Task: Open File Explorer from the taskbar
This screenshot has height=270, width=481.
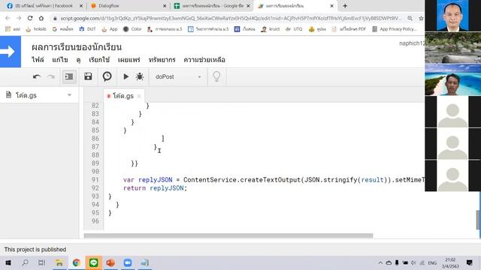Action: pos(59,262)
